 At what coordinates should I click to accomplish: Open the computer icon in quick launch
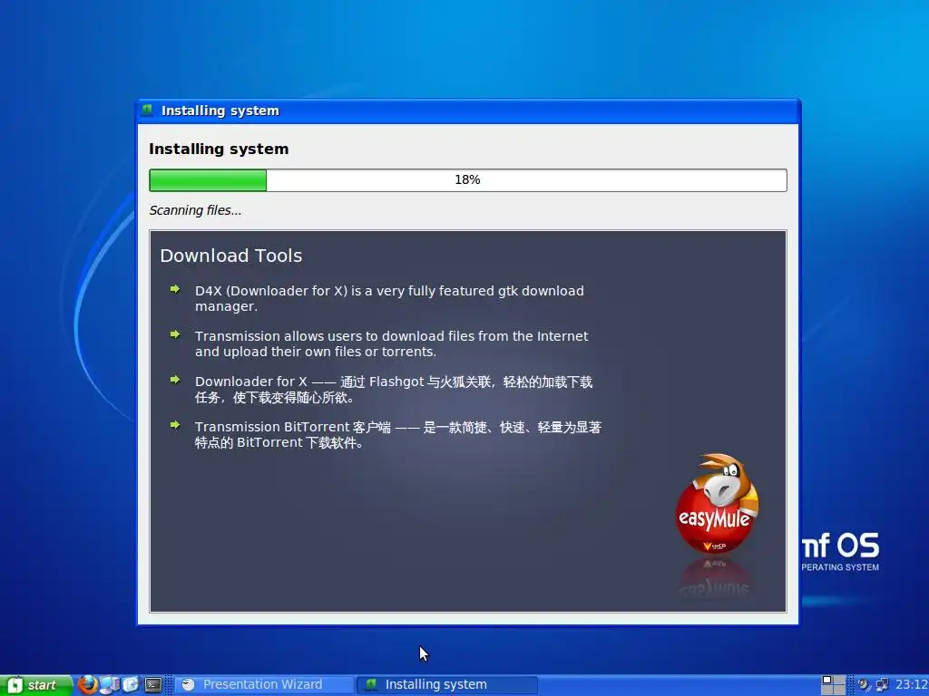coord(110,685)
